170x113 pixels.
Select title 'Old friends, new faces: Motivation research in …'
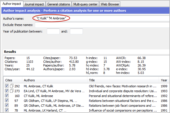(123, 86)
